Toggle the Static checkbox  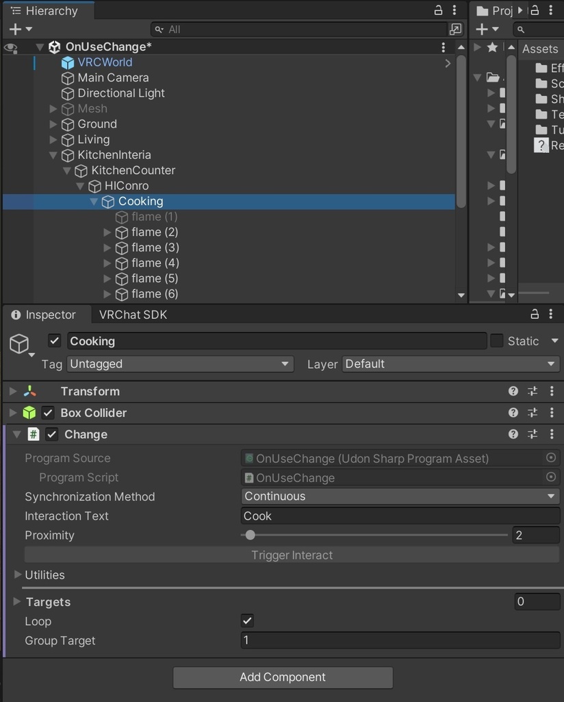tap(496, 341)
